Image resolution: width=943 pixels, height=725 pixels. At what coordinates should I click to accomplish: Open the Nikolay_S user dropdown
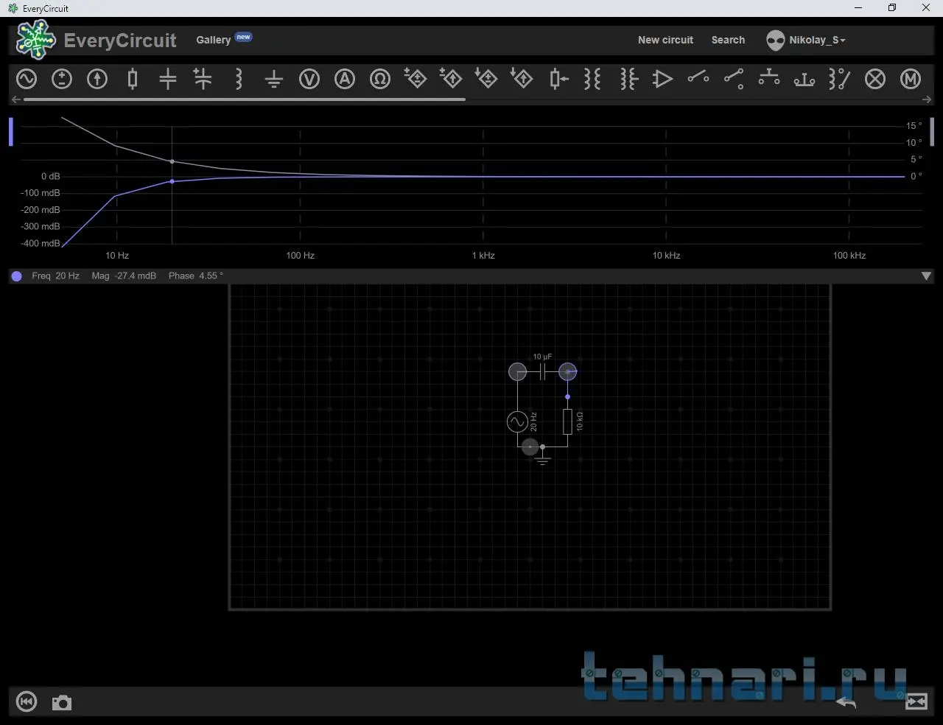click(x=807, y=40)
